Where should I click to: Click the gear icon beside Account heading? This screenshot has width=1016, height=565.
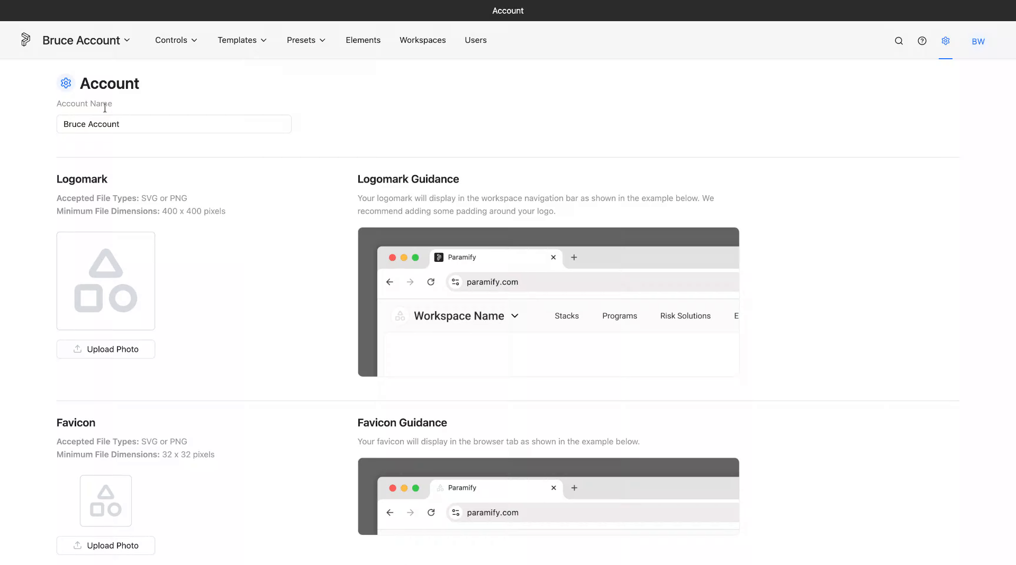[66, 83]
